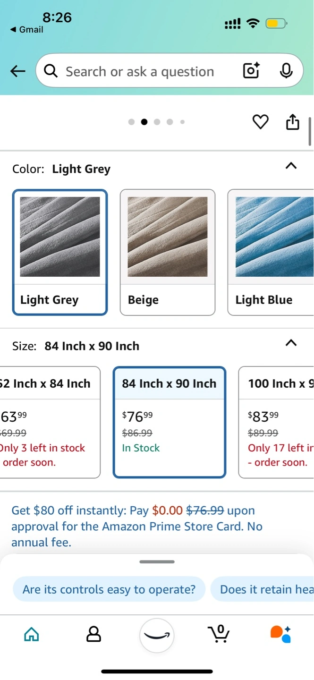
Task: Tap the share icon
Action: [x=293, y=121]
